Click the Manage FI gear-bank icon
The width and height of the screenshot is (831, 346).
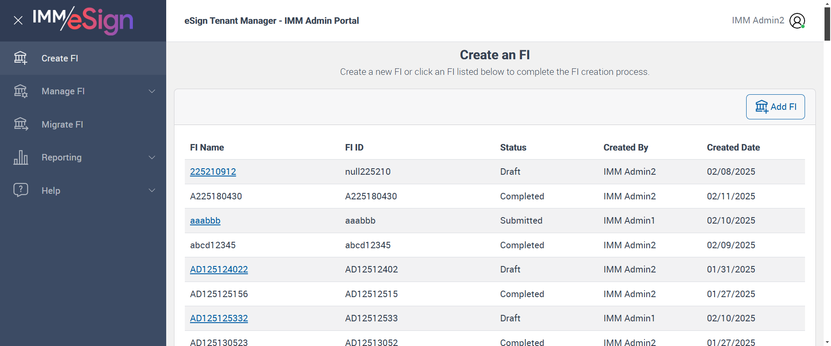(x=20, y=91)
